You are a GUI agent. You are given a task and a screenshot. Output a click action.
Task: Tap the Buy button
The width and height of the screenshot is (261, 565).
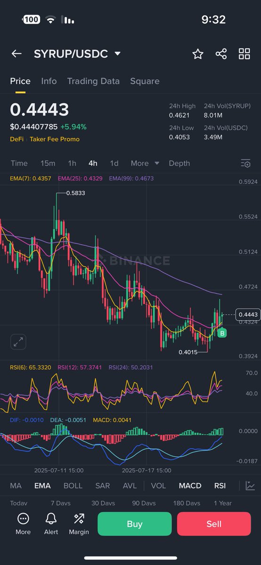point(135,524)
